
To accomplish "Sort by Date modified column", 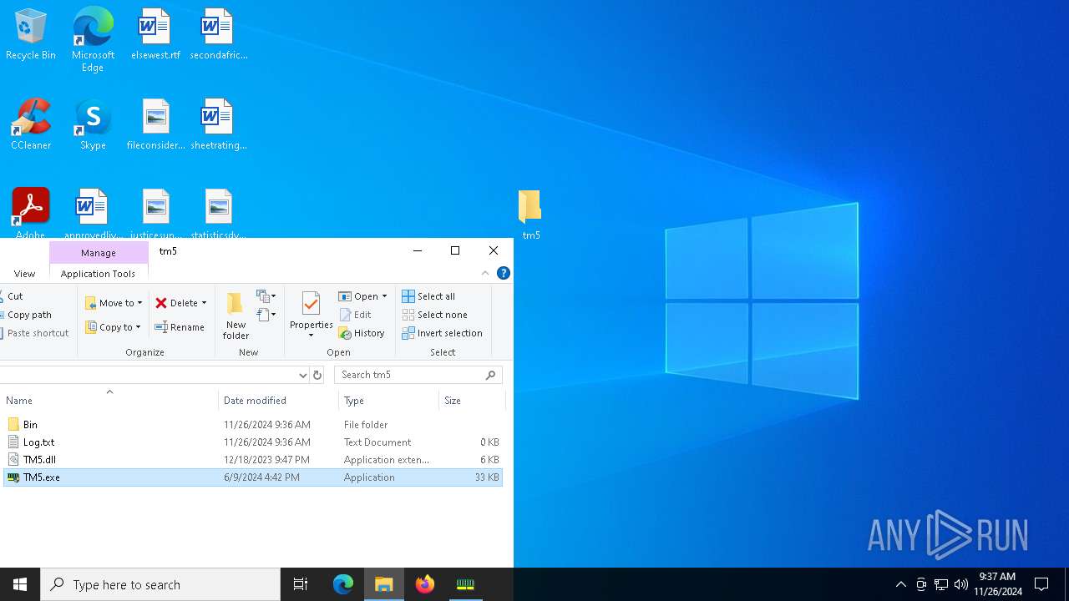I will click(x=279, y=401).
